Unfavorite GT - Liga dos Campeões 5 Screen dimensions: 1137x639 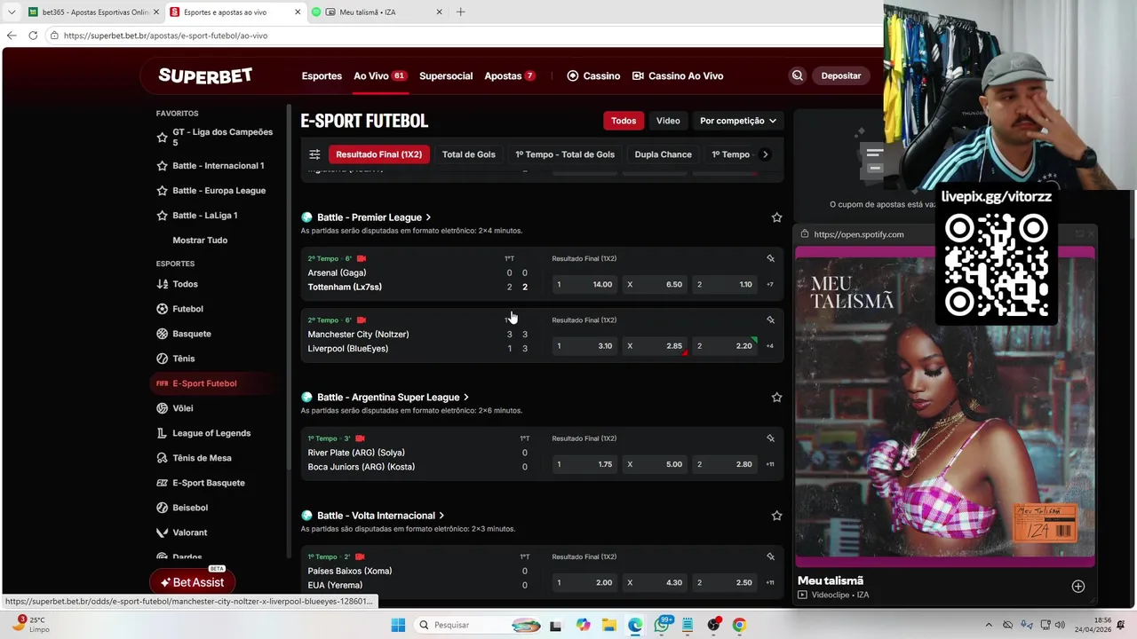[x=162, y=138]
